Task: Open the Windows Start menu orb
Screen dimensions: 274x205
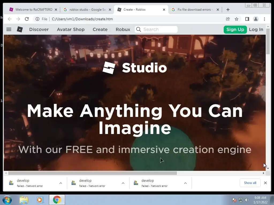Action: coord(7,200)
